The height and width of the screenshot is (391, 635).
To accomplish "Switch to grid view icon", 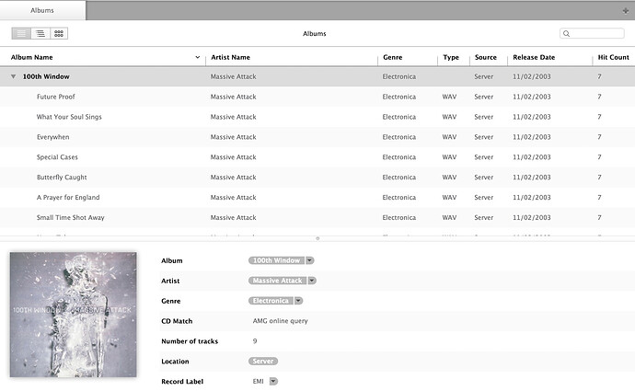I will pyautogui.click(x=59, y=33).
